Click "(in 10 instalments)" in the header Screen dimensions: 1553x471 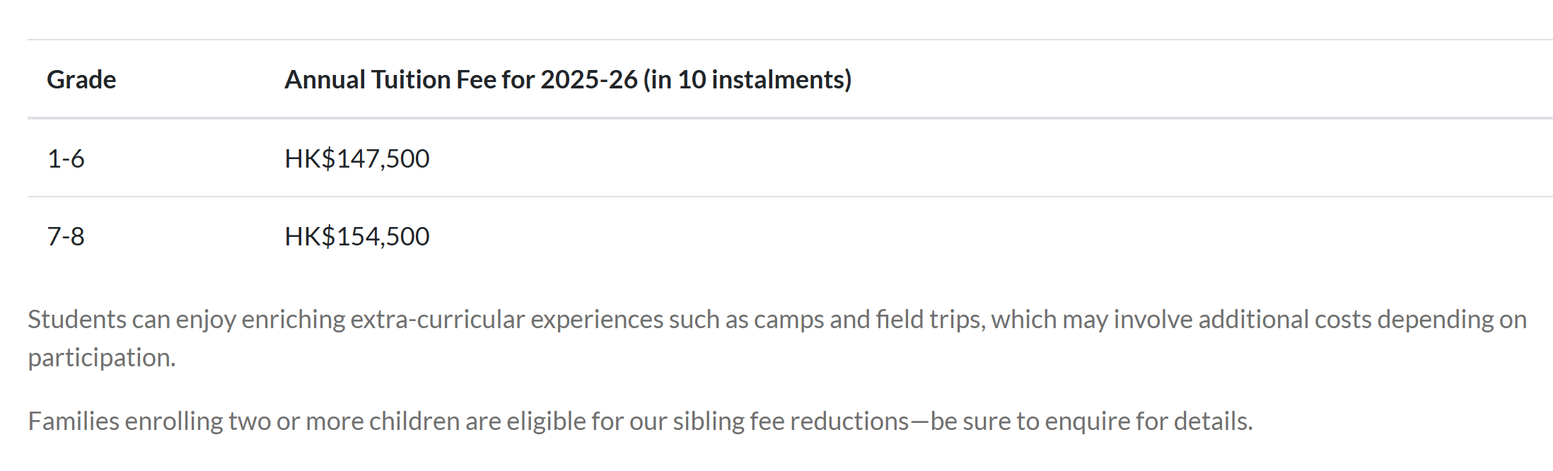pos(747,80)
